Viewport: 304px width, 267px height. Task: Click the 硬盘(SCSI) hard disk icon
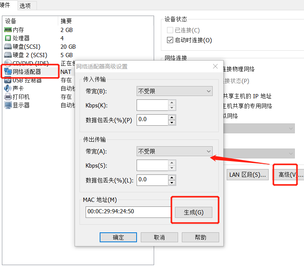pos(8,46)
